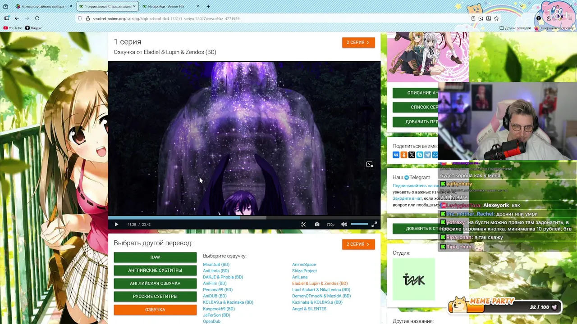Pick AniLane voiceover
The image size is (577, 324).
pos(300,277)
